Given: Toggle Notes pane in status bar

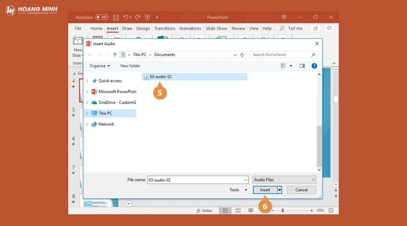Looking at the screenshot, I should (x=204, y=211).
